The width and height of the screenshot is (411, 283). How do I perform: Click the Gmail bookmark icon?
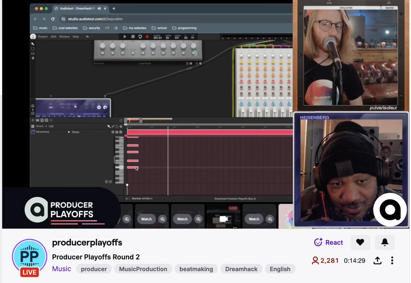pos(107,28)
